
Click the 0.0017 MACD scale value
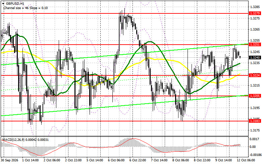pos(255,139)
